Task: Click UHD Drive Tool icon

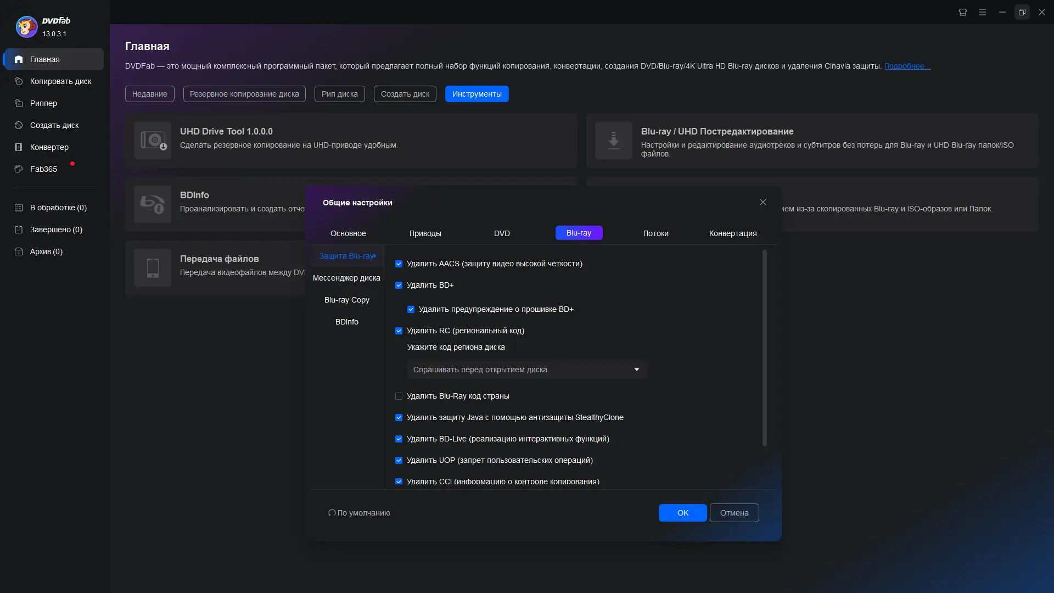Action: (x=153, y=141)
